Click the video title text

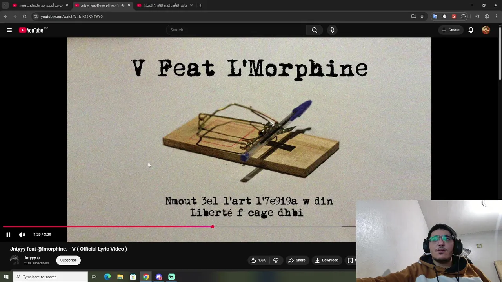coord(69,249)
